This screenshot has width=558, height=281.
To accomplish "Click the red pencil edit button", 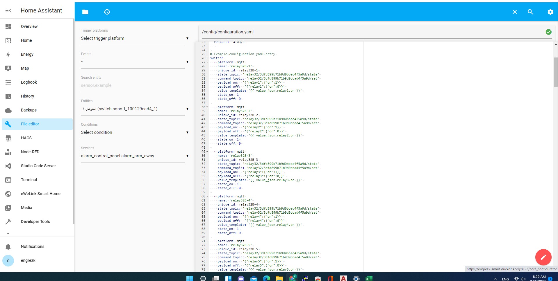I will click(543, 257).
